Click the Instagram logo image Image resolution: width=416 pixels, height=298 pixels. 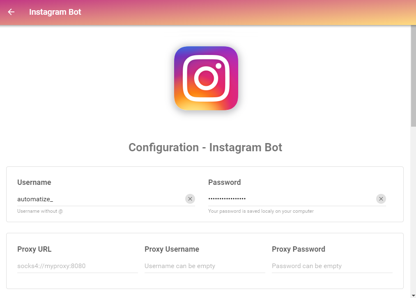point(206,78)
